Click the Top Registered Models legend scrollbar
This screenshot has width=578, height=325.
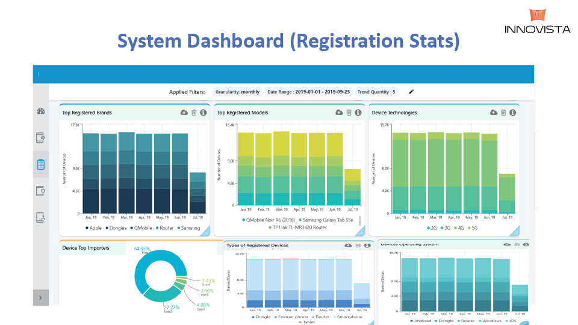[361, 221]
